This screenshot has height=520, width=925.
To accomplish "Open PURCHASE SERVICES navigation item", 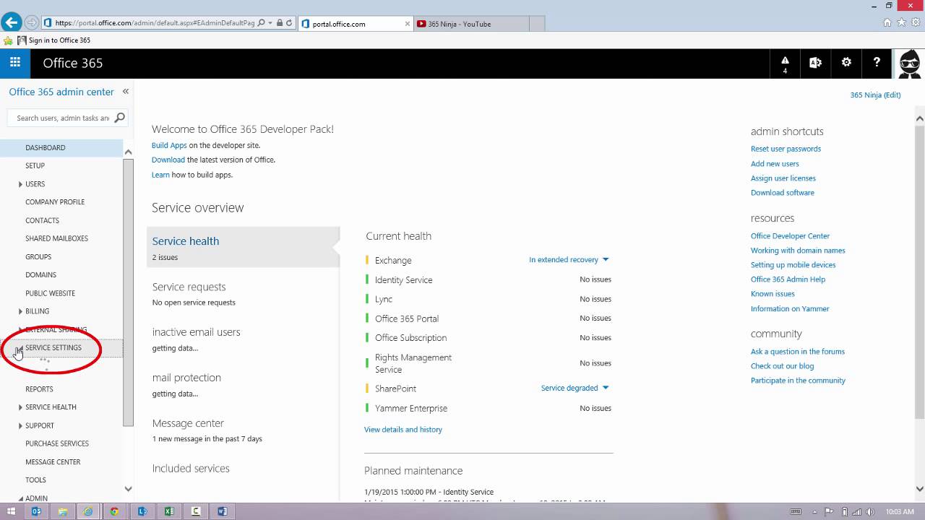I will [57, 443].
